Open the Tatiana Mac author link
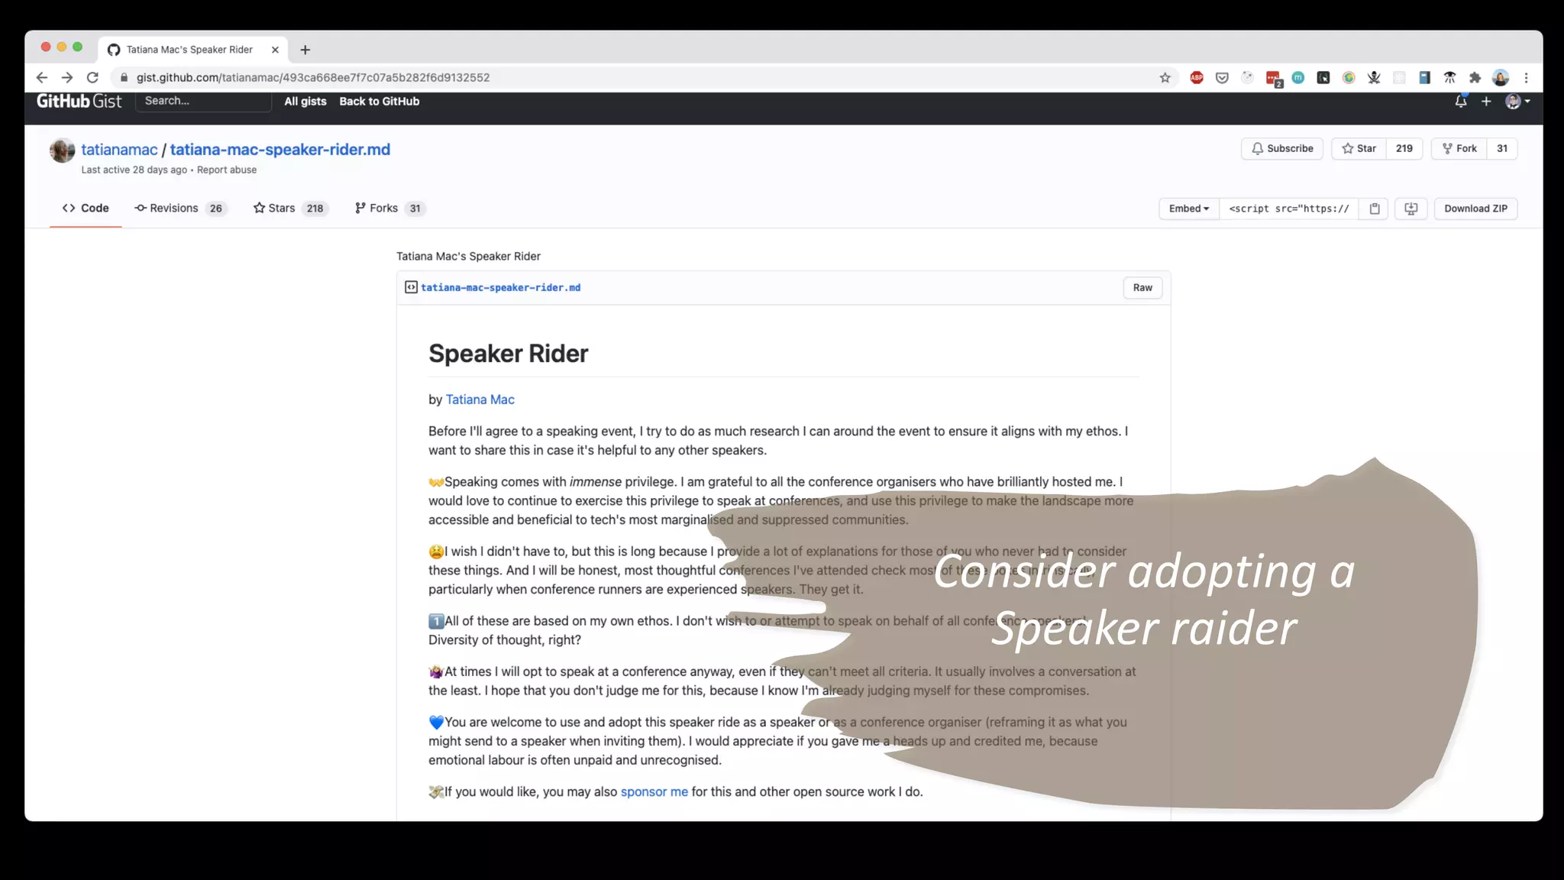The image size is (1564, 880). coord(480,400)
